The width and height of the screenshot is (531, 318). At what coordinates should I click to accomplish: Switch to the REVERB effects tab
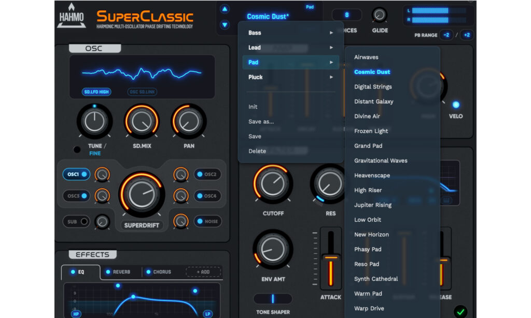pos(118,272)
